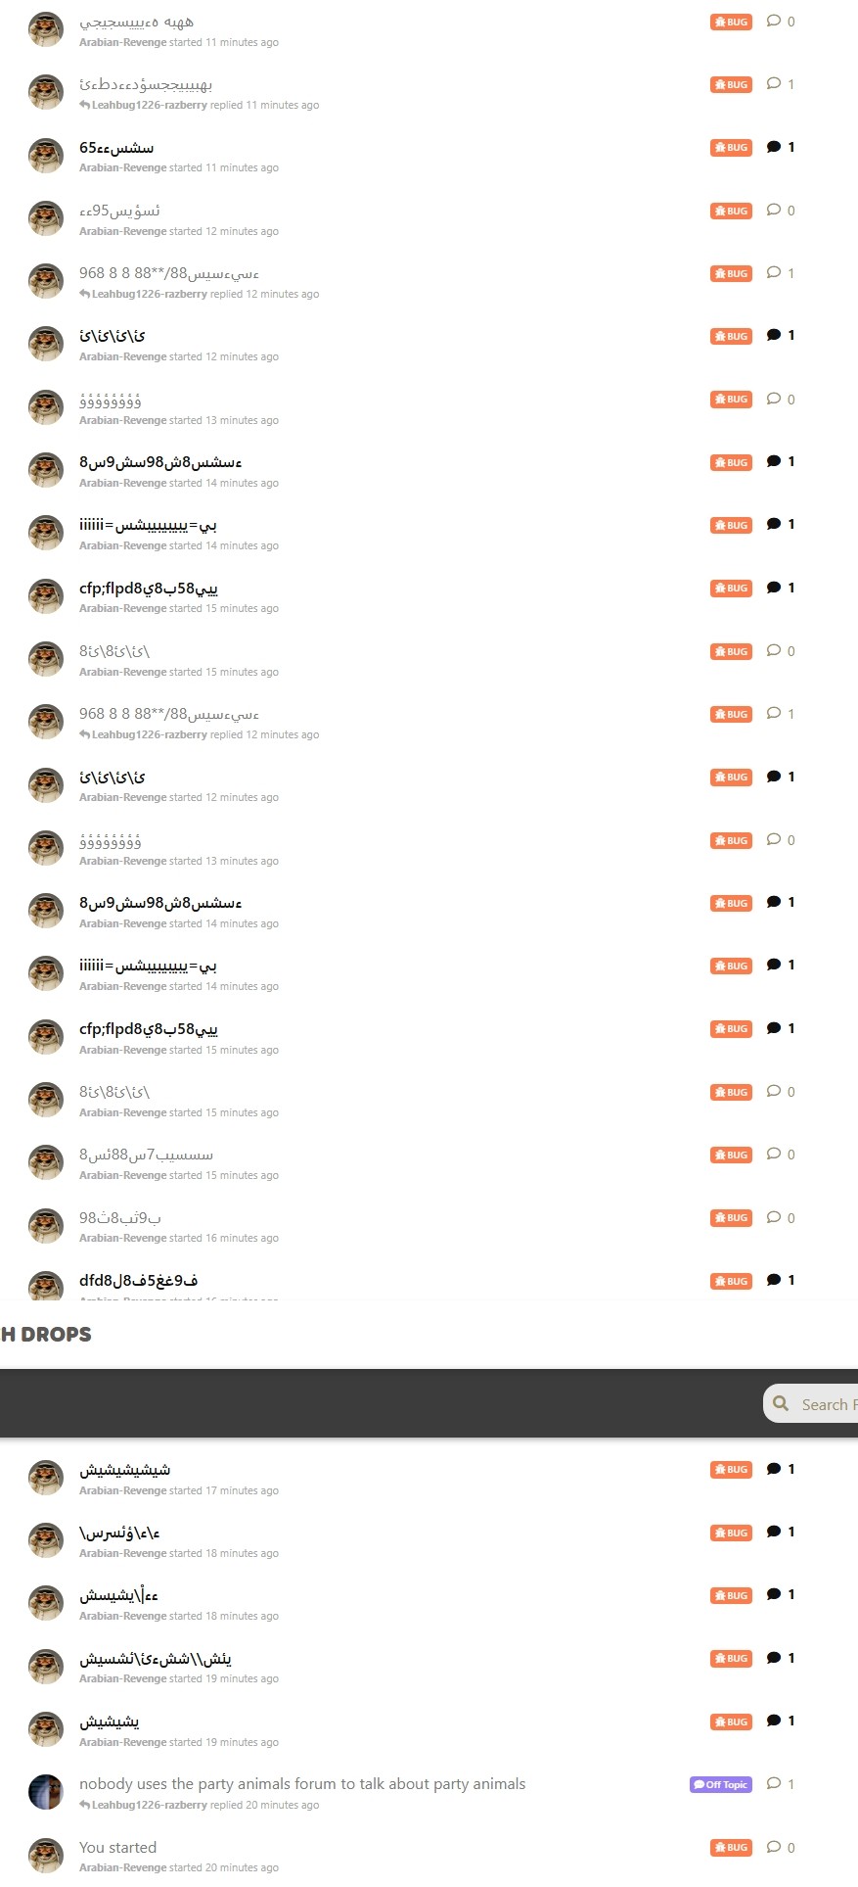Viewport: 858px width, 1887px height.
Task: Click the reply bubble icon on the 'dfd8' thread
Action: (774, 1280)
